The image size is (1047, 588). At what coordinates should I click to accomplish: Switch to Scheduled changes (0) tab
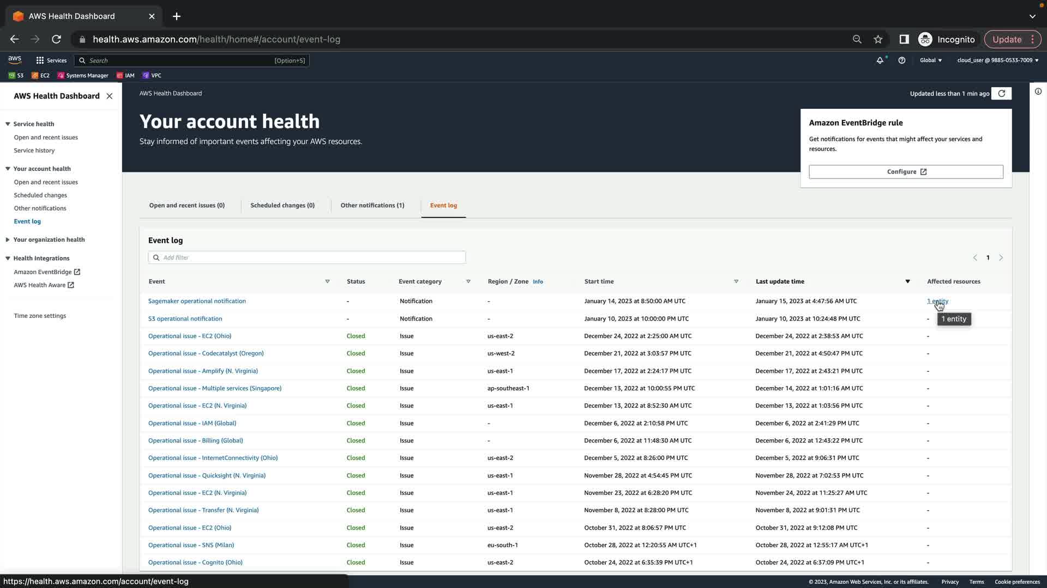tap(282, 205)
